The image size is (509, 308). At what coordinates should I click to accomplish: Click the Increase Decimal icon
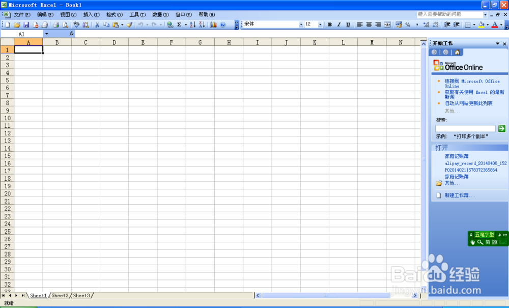pos(426,24)
